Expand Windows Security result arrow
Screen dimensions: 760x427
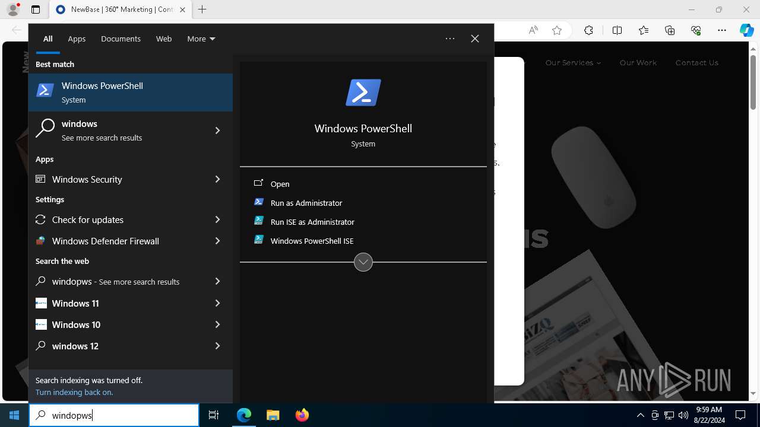(217, 179)
